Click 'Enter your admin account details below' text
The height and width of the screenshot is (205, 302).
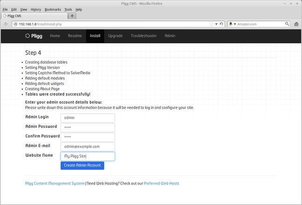click(63, 102)
